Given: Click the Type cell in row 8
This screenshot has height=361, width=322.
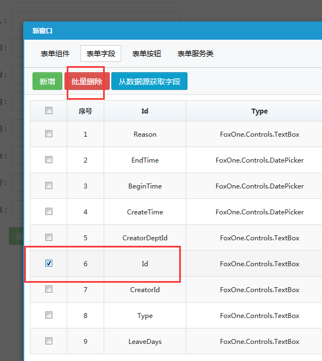Looking at the screenshot, I should (x=145, y=315).
